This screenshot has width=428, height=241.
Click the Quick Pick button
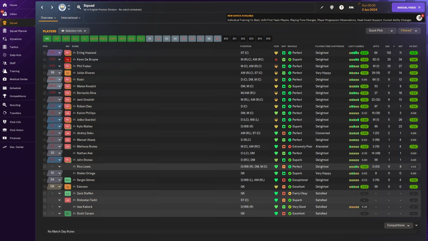click(376, 30)
